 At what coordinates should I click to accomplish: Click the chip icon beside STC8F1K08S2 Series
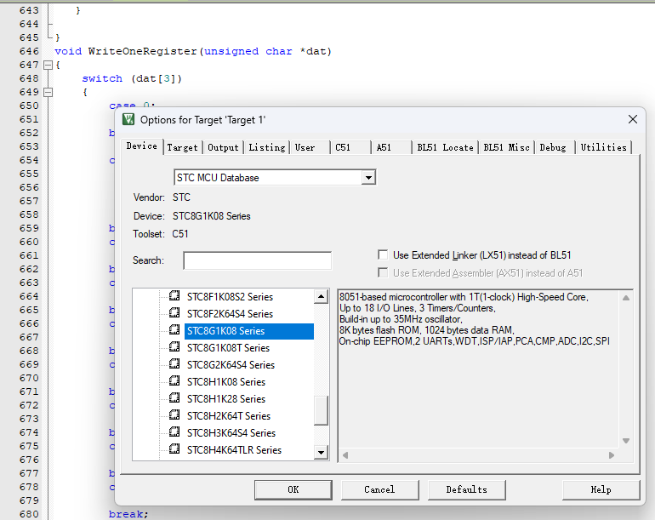tap(174, 296)
